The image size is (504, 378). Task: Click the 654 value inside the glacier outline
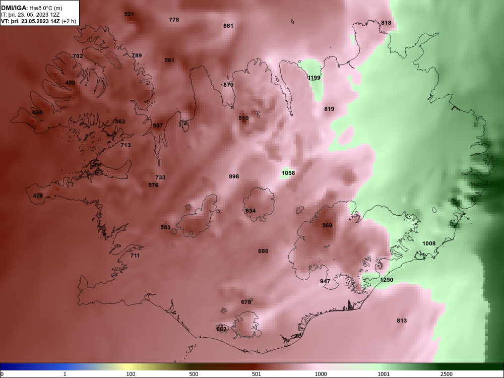pyautogui.click(x=250, y=211)
